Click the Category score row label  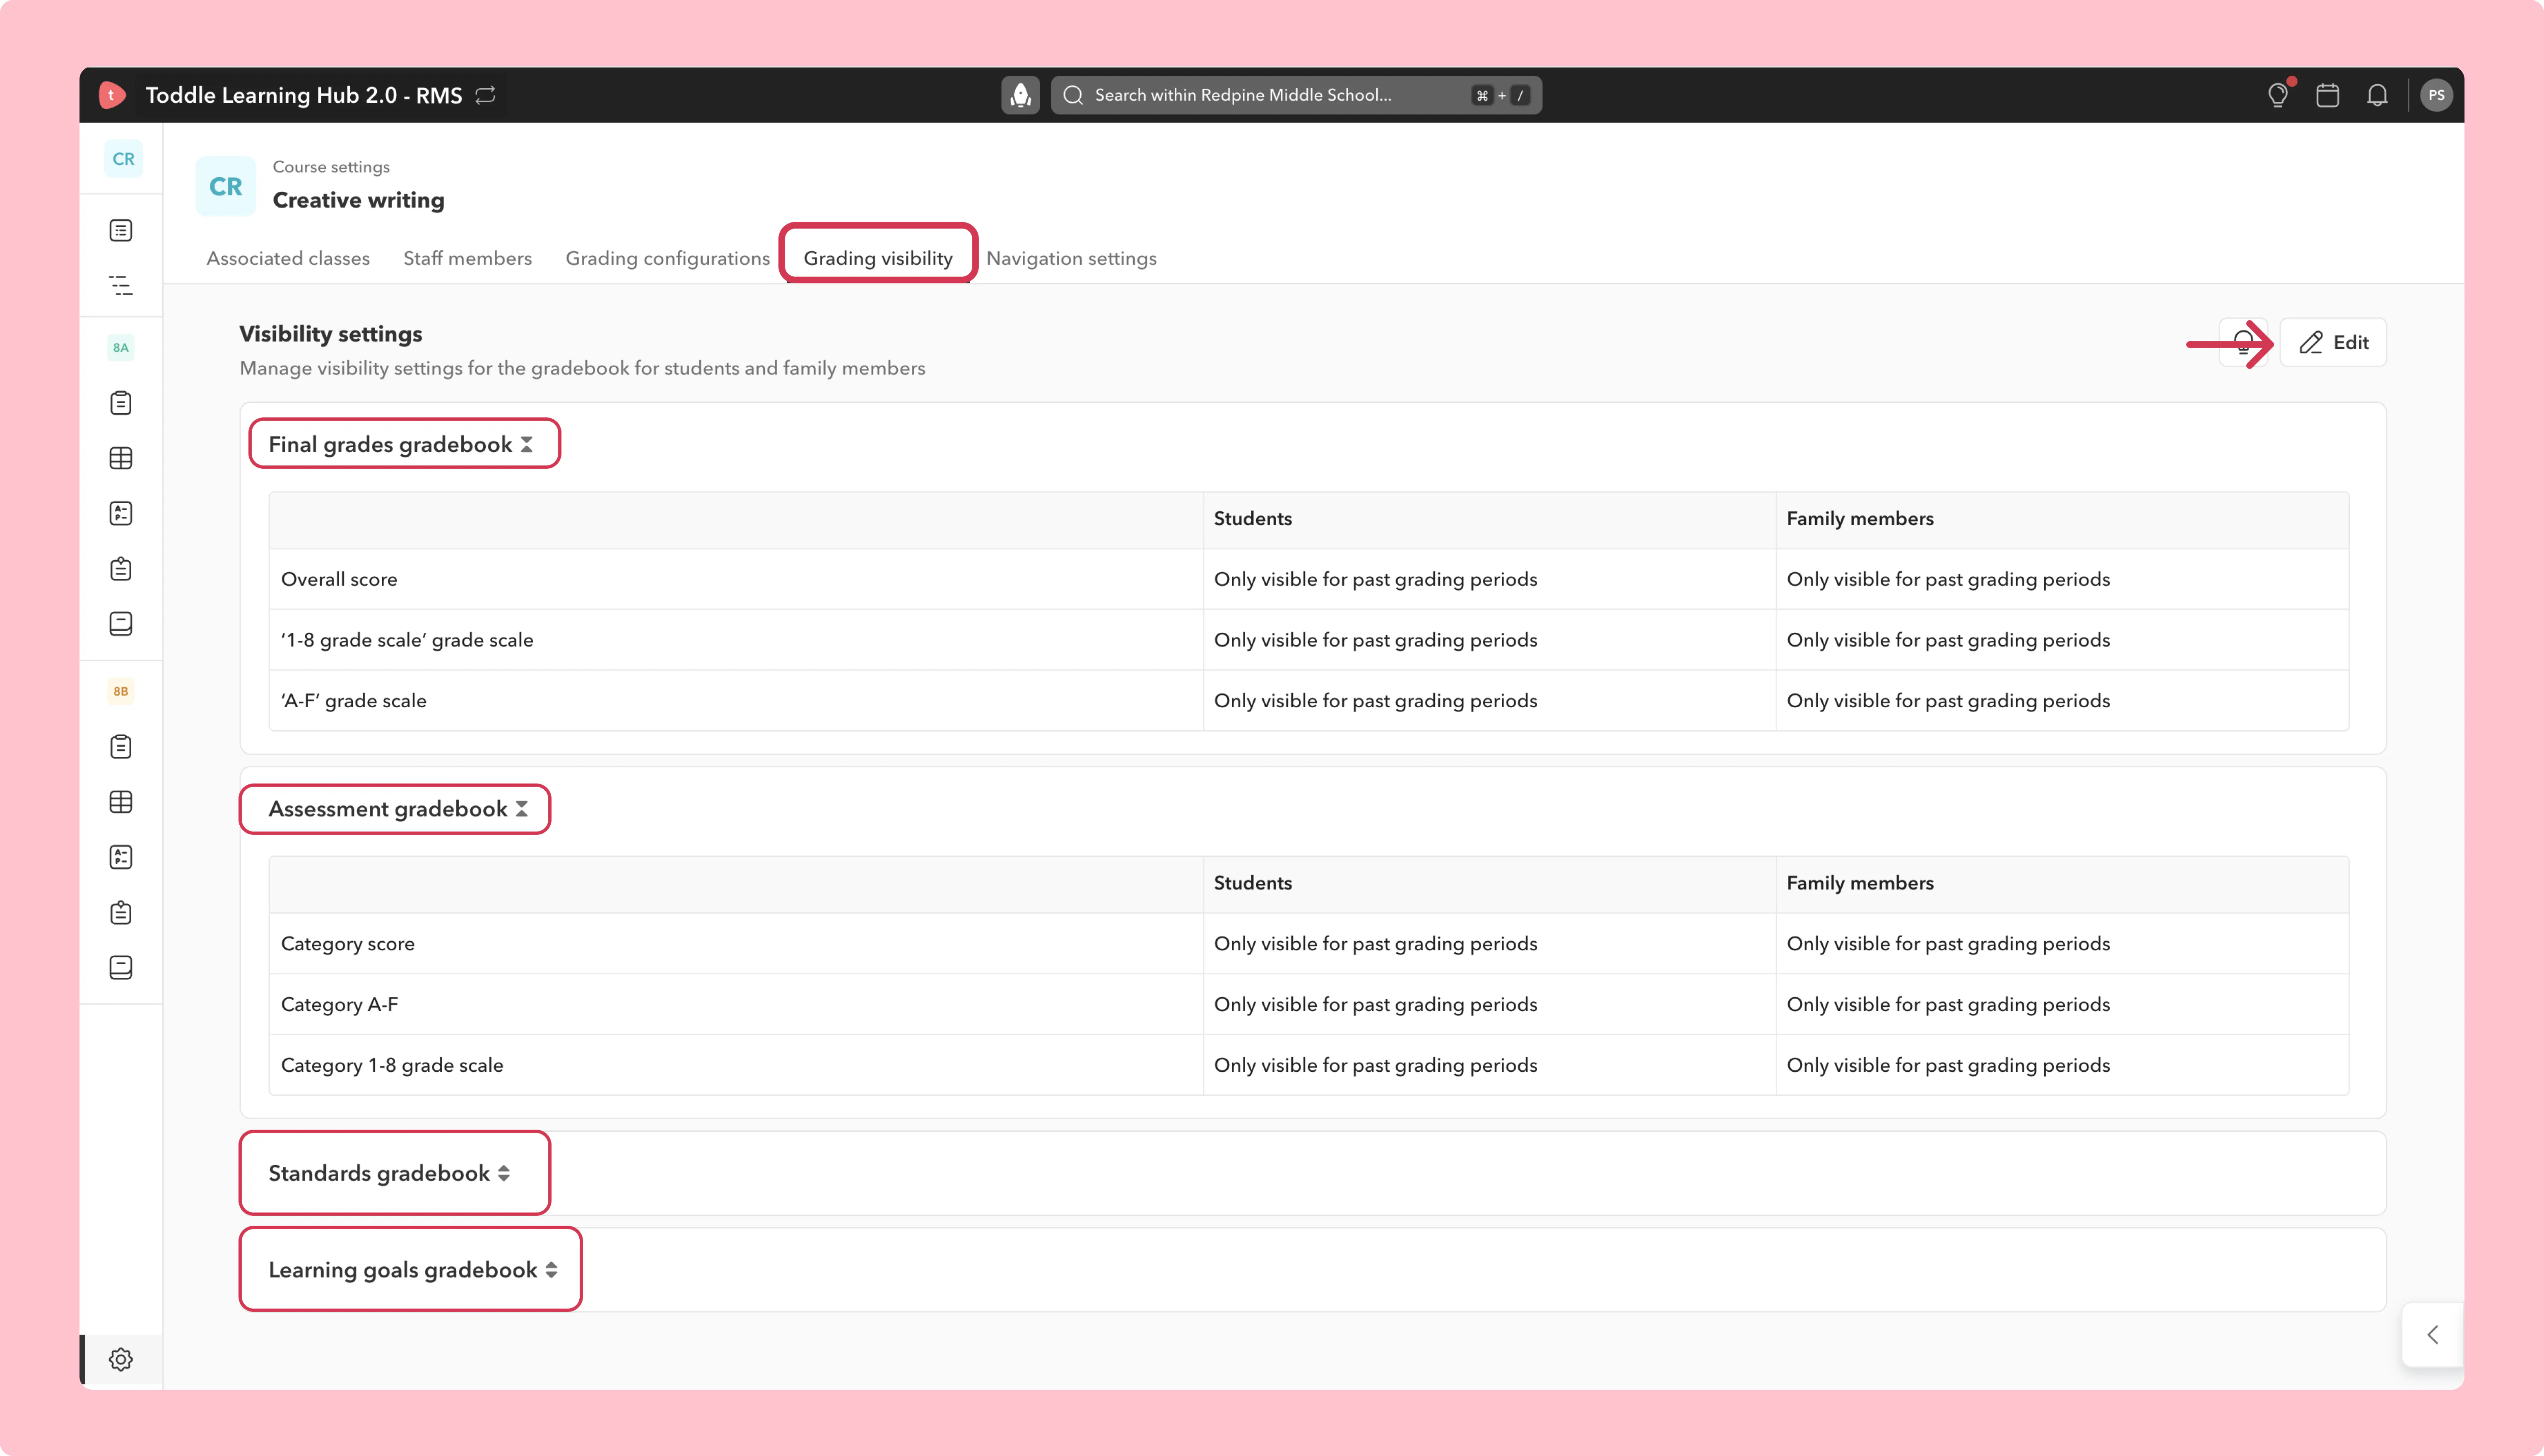point(348,944)
